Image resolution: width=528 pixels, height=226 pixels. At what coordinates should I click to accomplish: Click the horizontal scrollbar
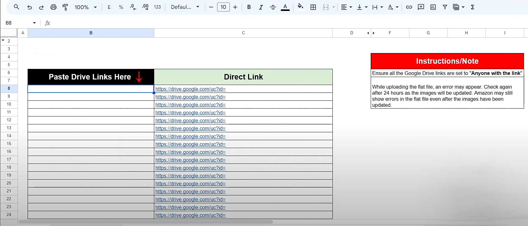[146, 222]
